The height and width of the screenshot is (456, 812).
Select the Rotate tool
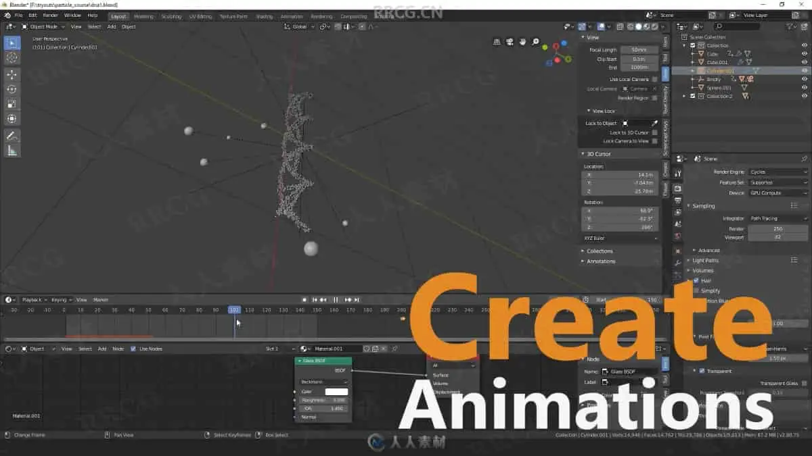click(x=12, y=89)
